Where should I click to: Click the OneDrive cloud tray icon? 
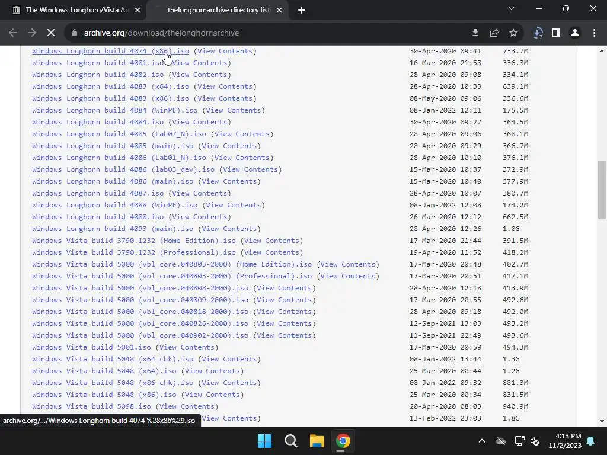click(x=501, y=441)
